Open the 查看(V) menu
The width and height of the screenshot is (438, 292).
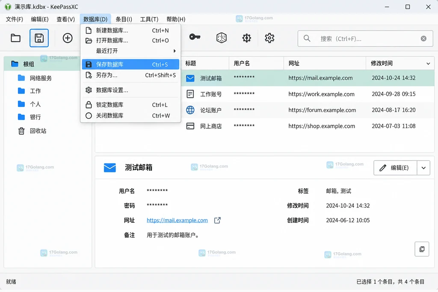click(65, 19)
